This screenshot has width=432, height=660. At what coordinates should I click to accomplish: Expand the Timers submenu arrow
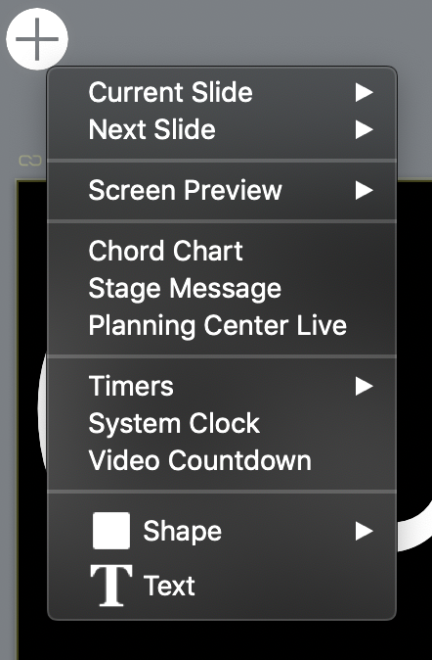tap(364, 386)
